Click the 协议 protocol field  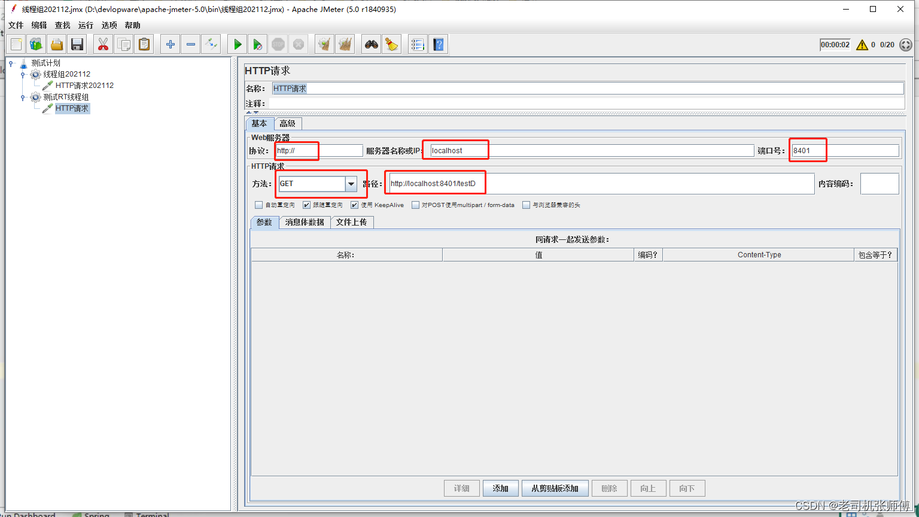click(x=319, y=151)
